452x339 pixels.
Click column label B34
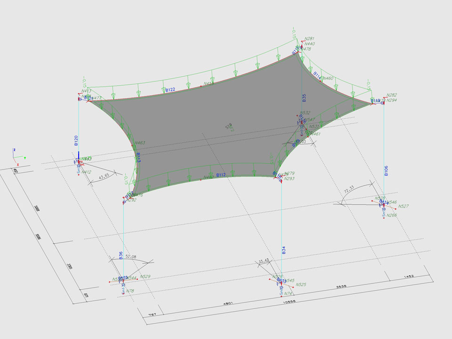(x=284, y=250)
